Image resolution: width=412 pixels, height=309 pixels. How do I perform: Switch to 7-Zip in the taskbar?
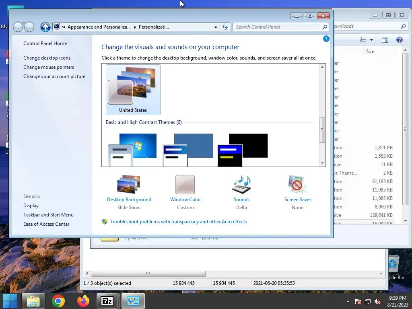coord(107,301)
